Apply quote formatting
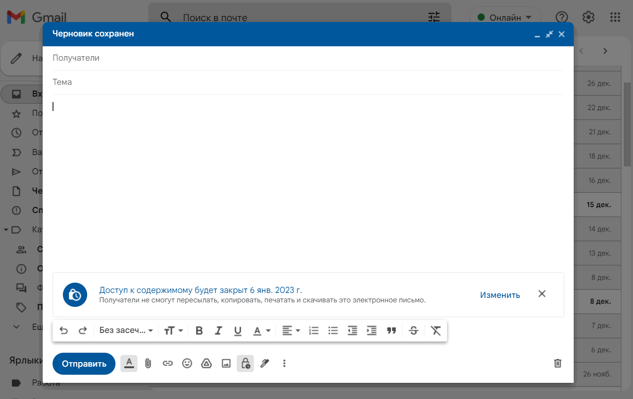Image resolution: width=633 pixels, height=399 pixels. (x=392, y=331)
